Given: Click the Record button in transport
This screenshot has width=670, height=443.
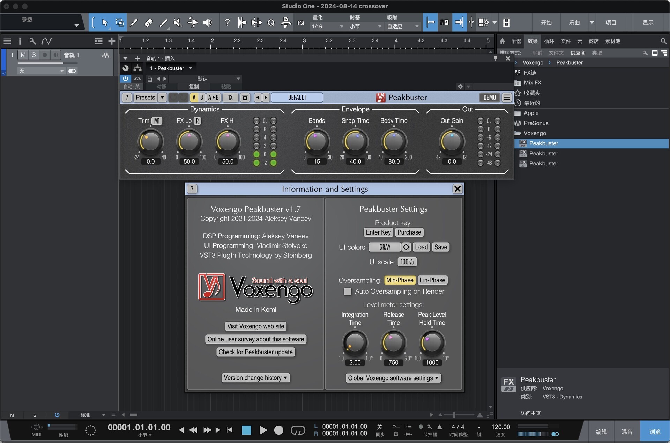Looking at the screenshot, I should [278, 430].
